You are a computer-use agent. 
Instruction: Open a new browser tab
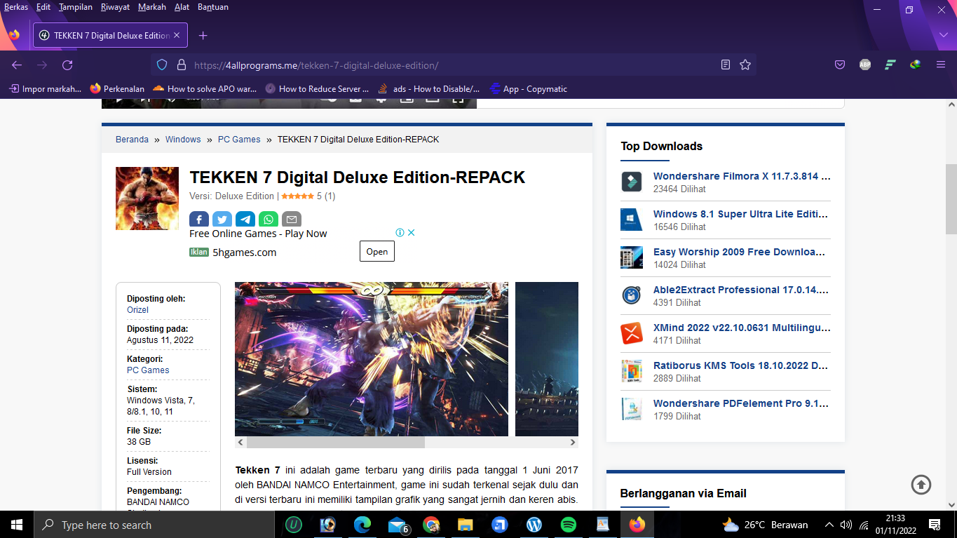[203, 35]
